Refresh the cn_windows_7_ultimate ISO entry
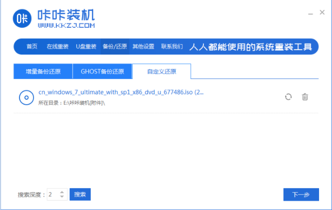The image size is (332, 210). coord(288,97)
